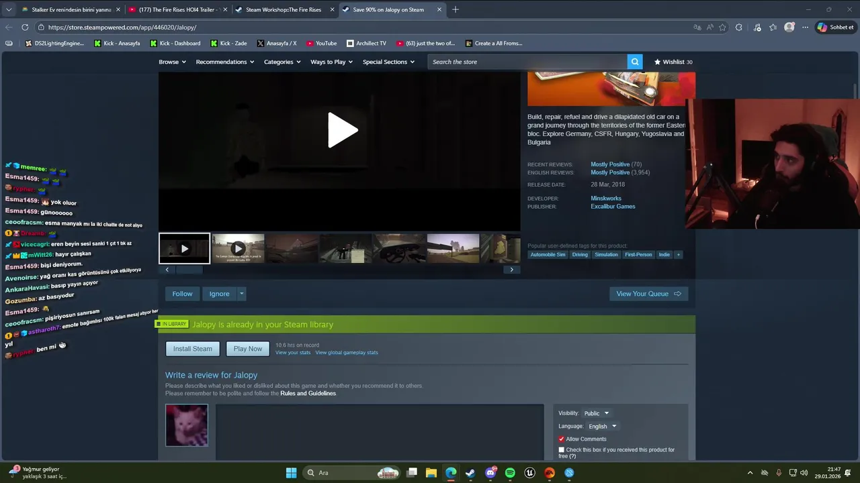Open a new browser tab
The width and height of the screenshot is (860, 483).
456,9
